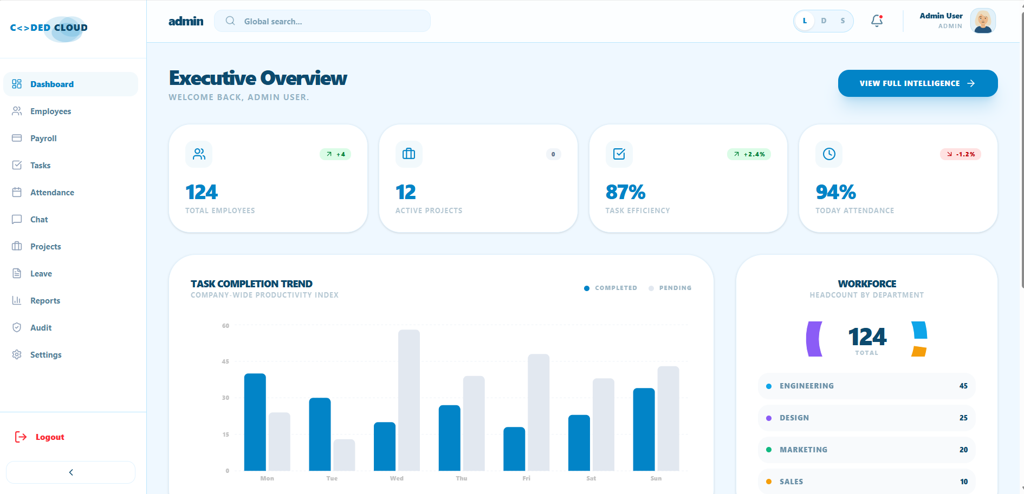Click the orange donut chart segment
Viewport: 1024px width, 494px height.
tap(919, 351)
